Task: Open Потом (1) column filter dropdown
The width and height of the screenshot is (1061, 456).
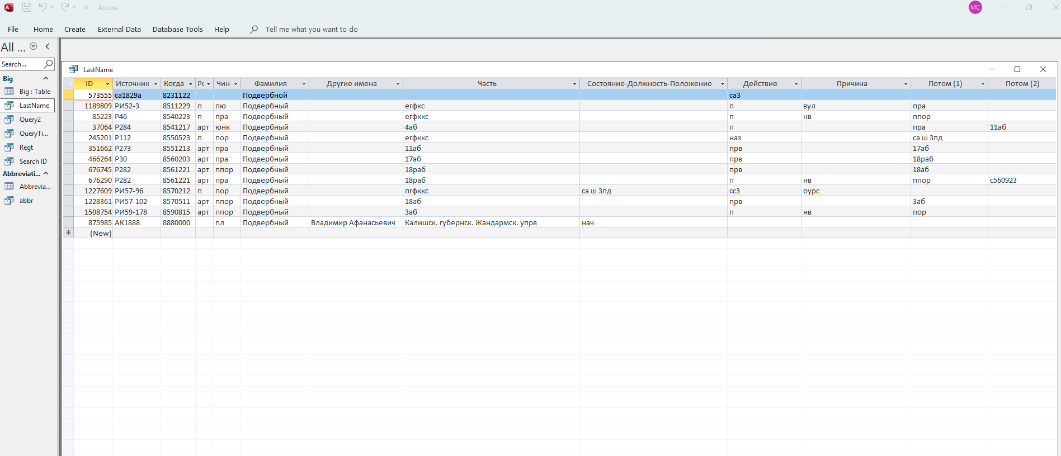Action: (983, 84)
